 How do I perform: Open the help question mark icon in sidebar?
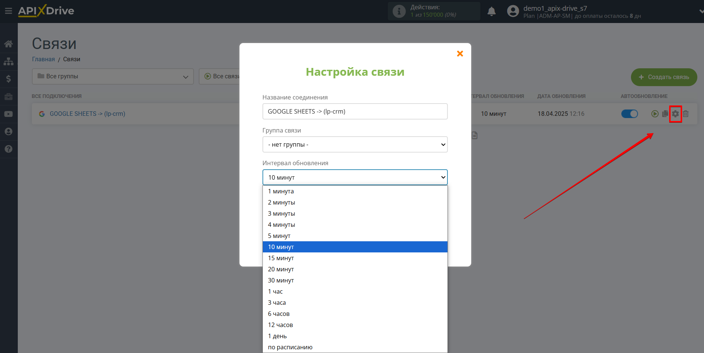[9, 149]
